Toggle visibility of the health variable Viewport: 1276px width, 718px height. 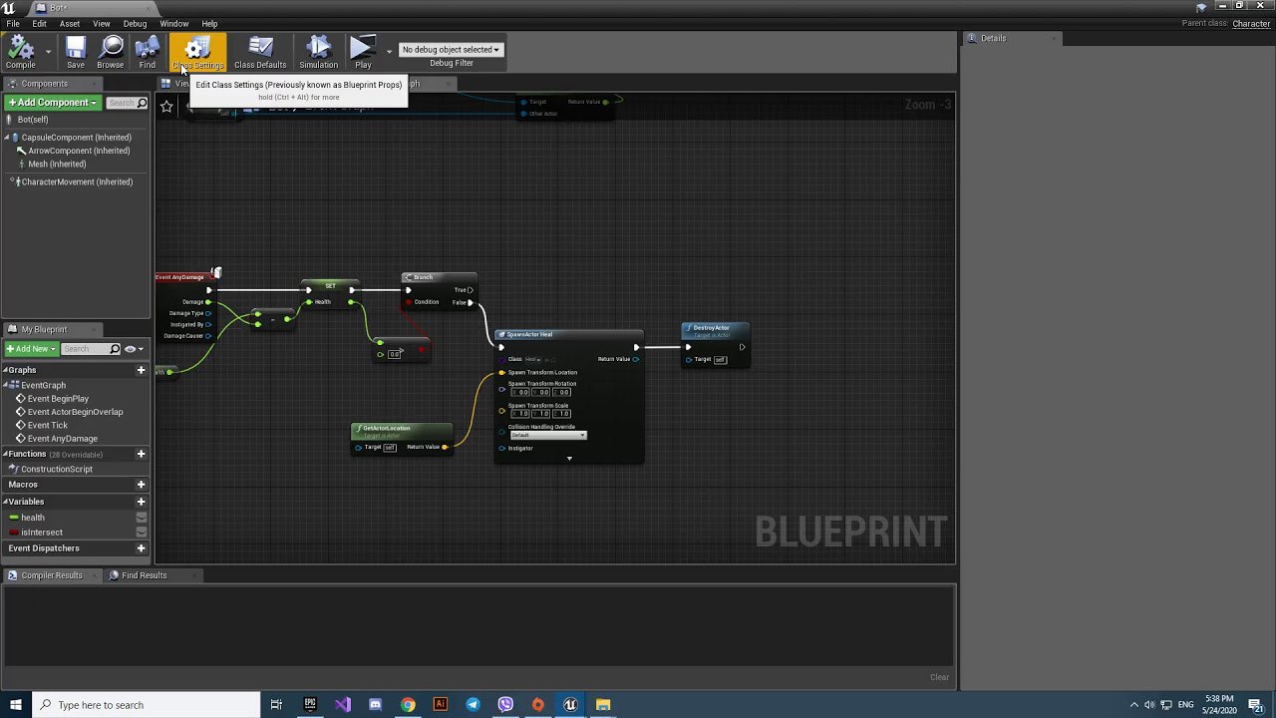point(142,518)
